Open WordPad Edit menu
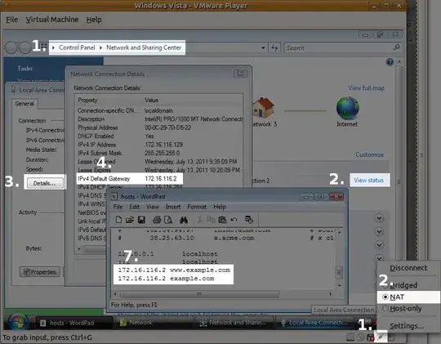The width and height of the screenshot is (441, 344). (135, 207)
